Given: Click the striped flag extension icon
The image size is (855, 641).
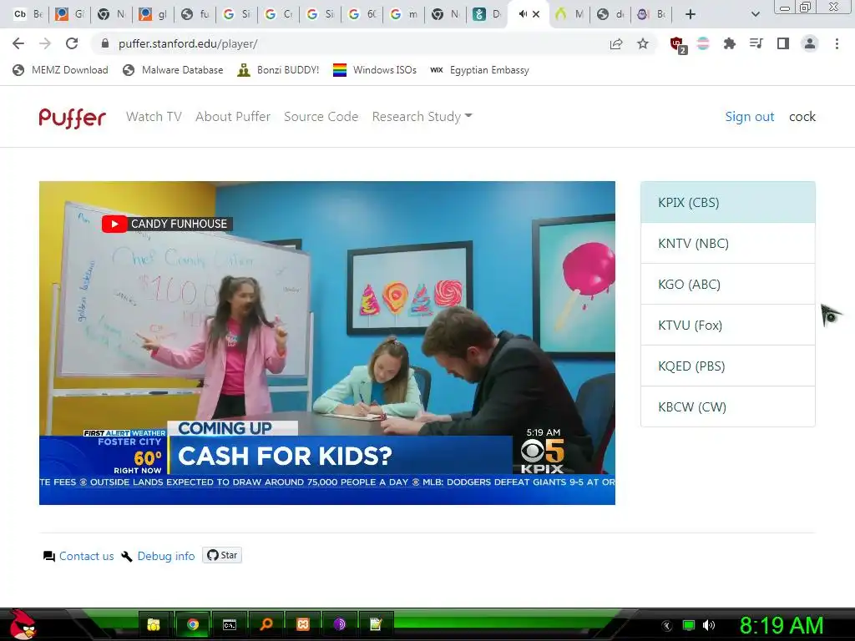Looking at the screenshot, I should (703, 43).
